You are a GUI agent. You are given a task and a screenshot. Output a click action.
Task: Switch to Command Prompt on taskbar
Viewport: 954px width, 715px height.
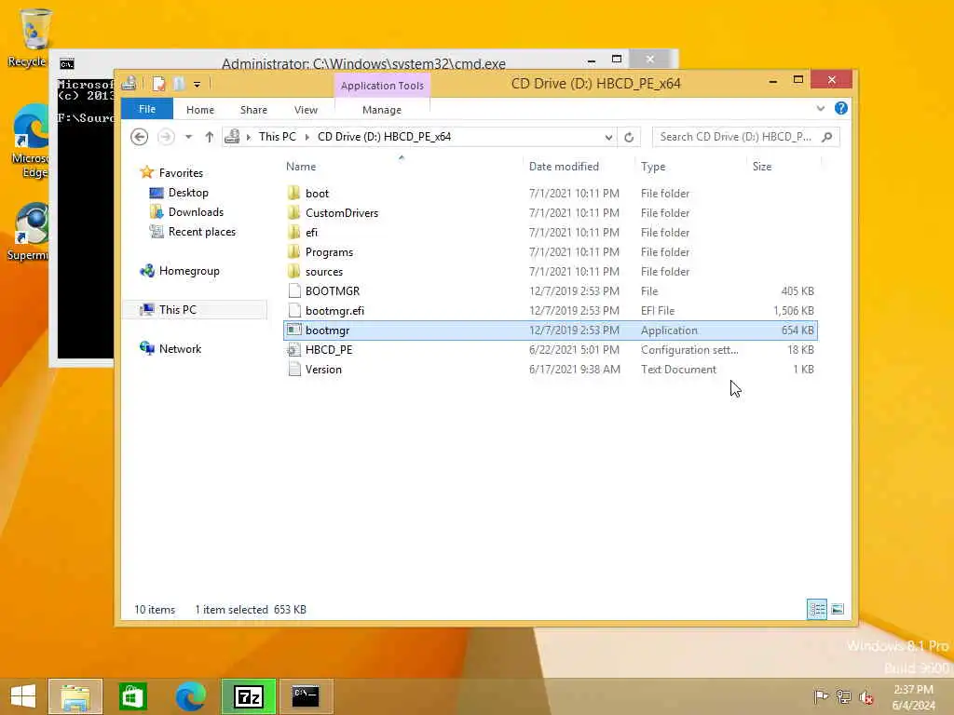(306, 696)
